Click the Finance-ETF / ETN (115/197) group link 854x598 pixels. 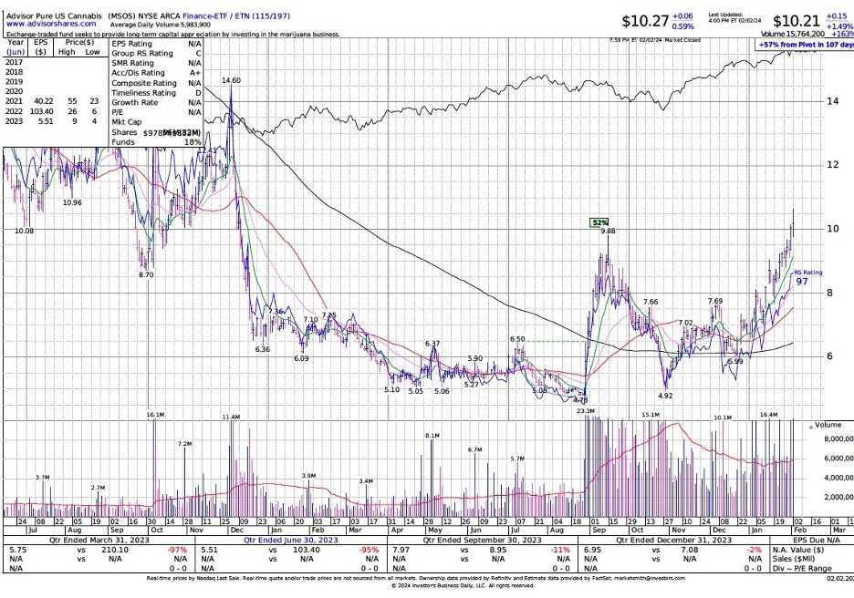click(236, 16)
